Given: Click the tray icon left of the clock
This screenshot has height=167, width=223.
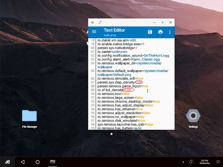Looking at the screenshot, I should pos(191,162).
